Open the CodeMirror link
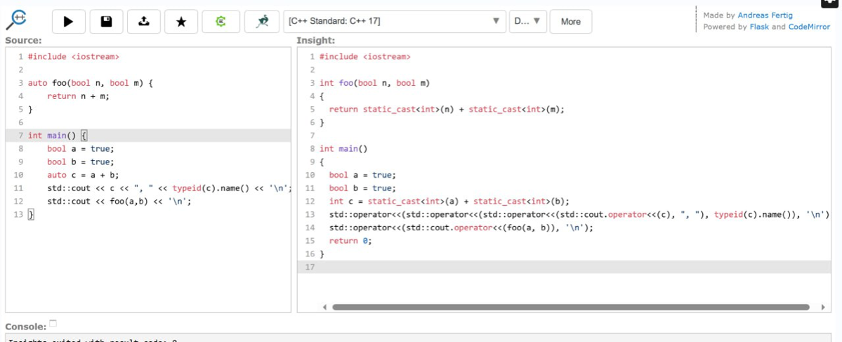 (809, 27)
